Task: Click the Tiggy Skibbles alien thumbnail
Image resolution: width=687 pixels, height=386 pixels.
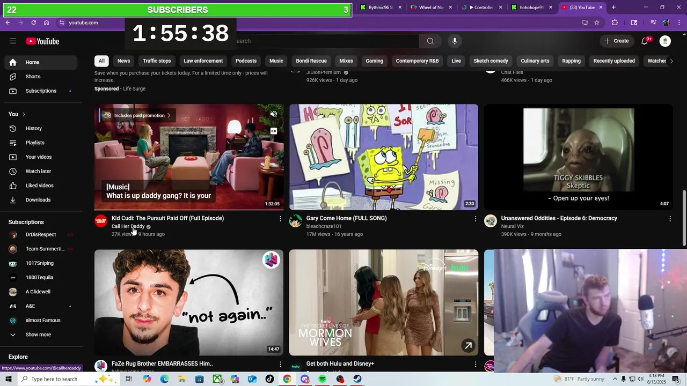Action: [579, 157]
